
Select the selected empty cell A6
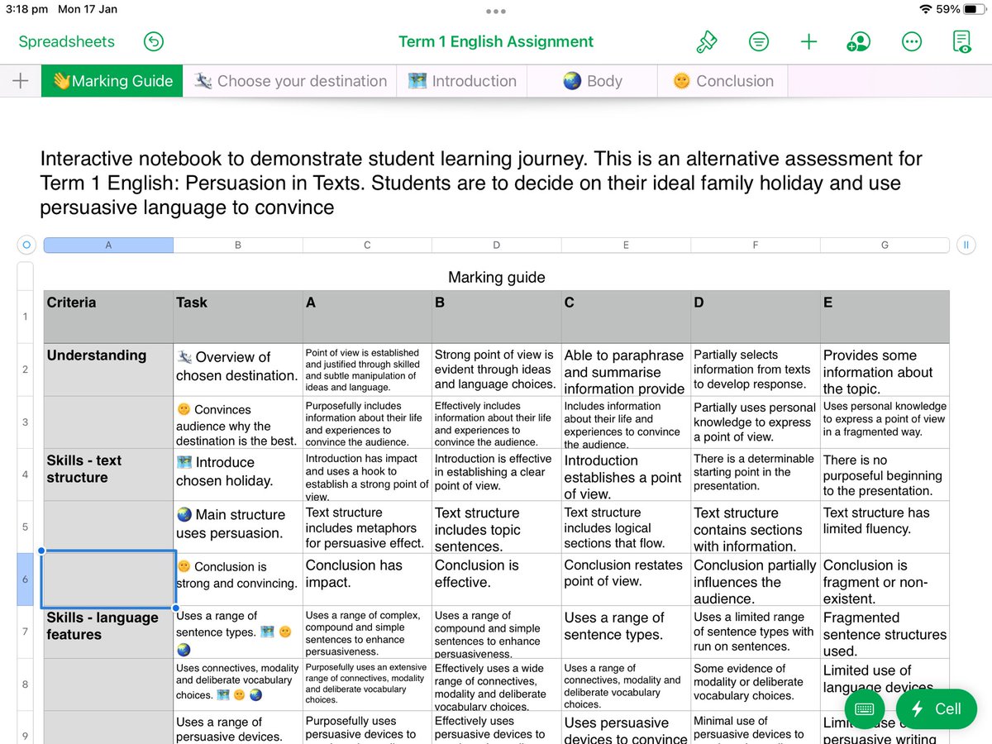[108, 579]
